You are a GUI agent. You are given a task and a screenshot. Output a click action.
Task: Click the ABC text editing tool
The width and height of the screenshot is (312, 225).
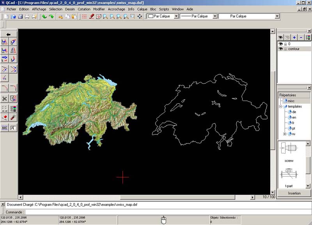(x=5, y=128)
